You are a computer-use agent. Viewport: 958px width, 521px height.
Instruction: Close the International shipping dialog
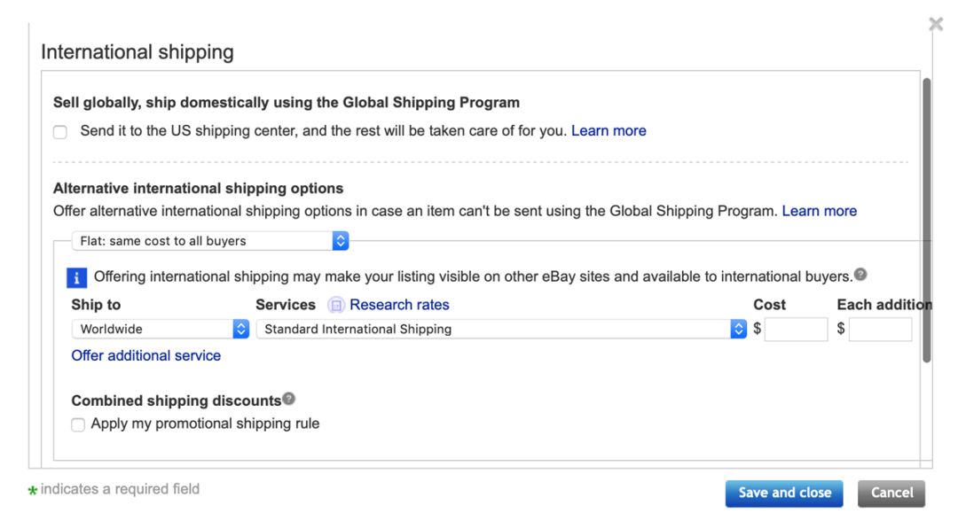point(937,24)
